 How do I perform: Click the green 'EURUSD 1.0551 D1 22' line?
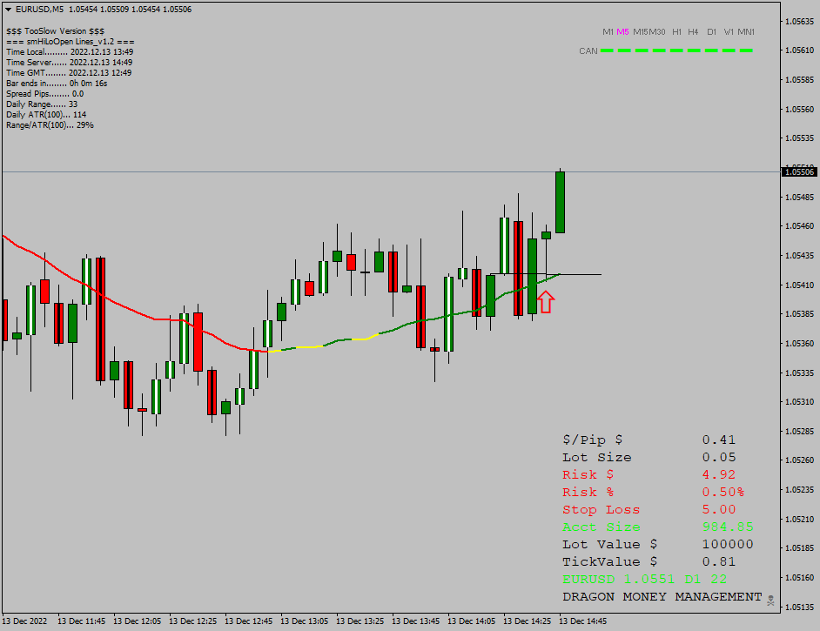click(x=644, y=580)
